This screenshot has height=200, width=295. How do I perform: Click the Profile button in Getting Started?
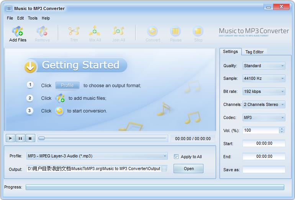(x=67, y=85)
